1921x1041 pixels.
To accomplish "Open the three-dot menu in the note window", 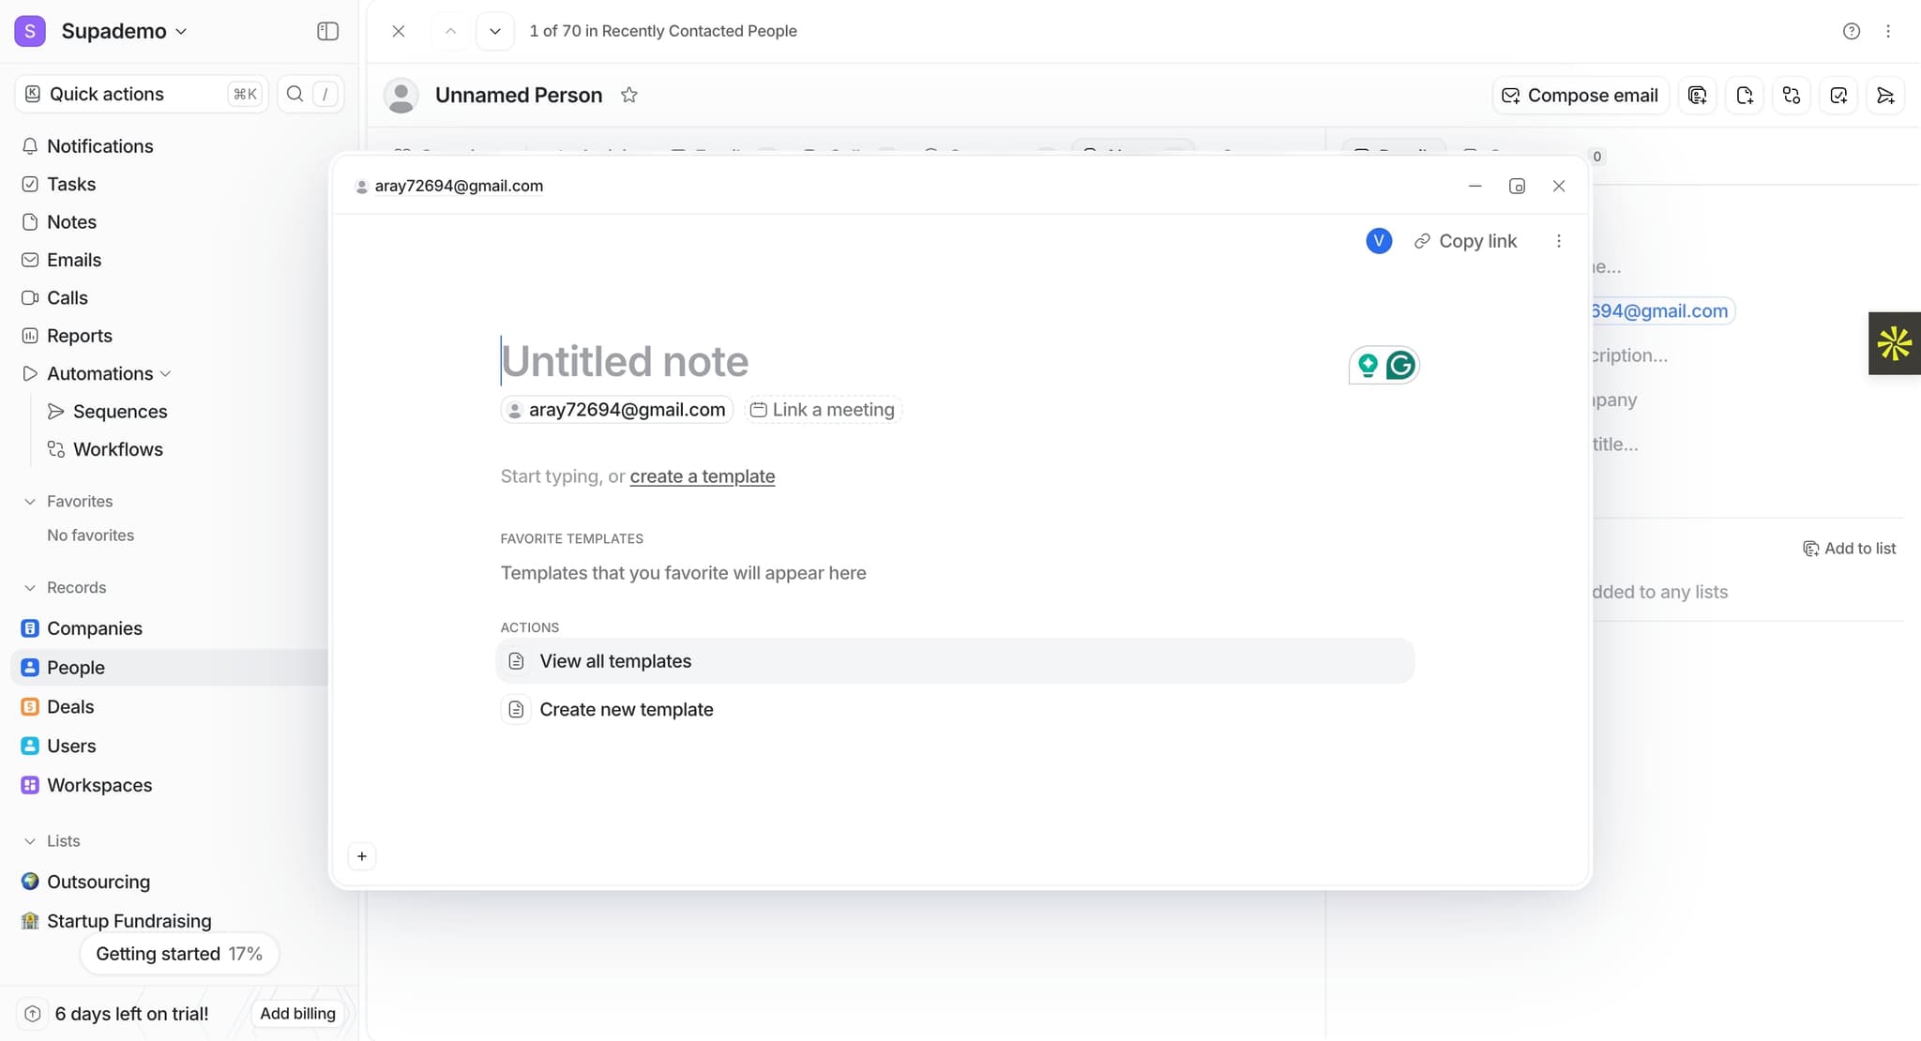I will pyautogui.click(x=1559, y=241).
